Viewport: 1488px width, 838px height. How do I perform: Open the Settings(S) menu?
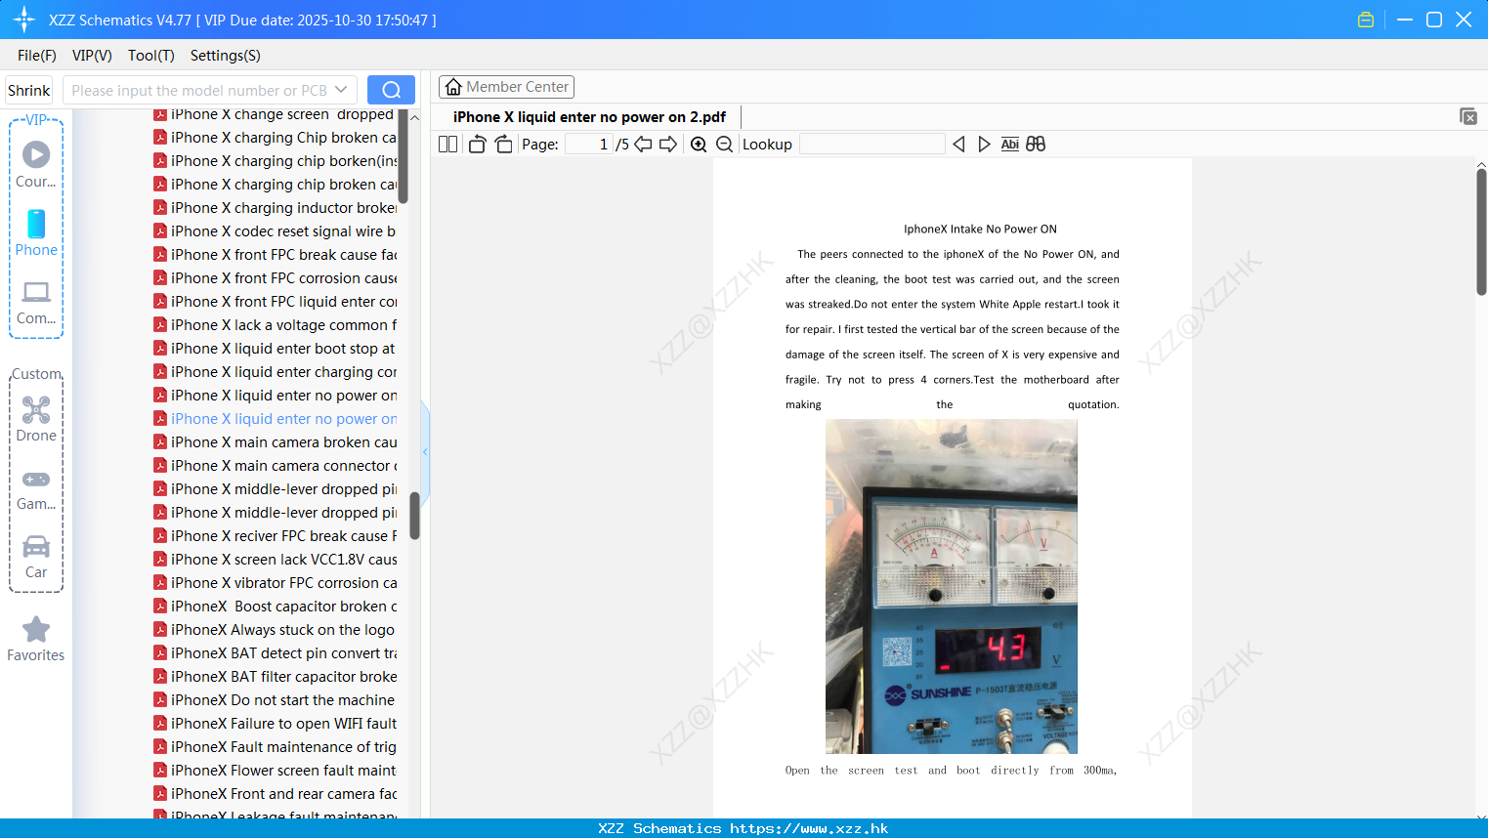coord(226,56)
